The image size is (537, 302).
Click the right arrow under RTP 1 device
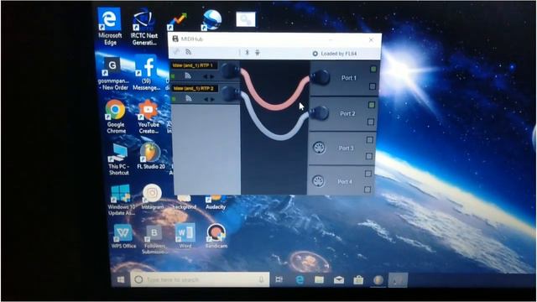[x=212, y=76]
